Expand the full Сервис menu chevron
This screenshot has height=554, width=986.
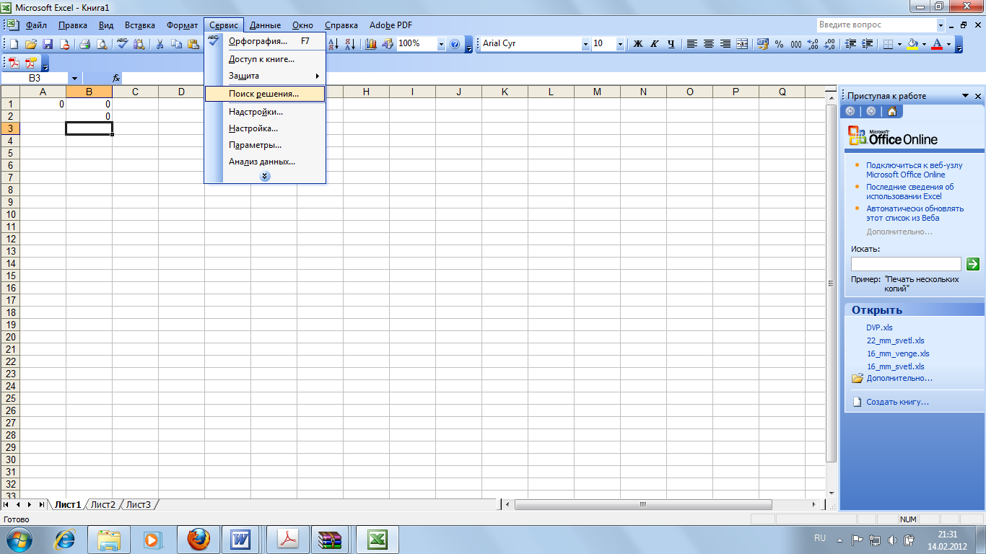point(265,176)
